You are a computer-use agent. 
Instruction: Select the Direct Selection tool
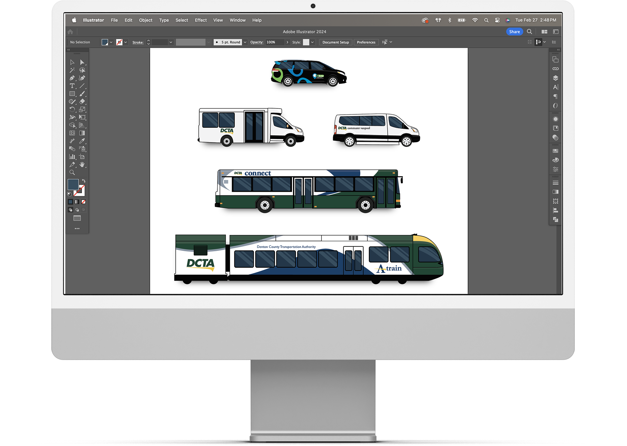tap(82, 62)
